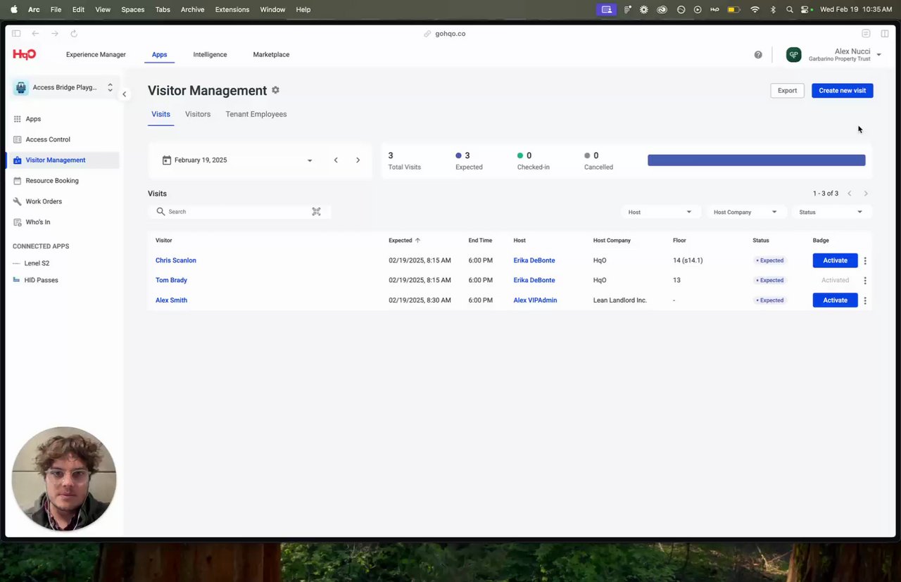This screenshot has height=582, width=901.
Task: Go back in Arc browser
Action: pos(35,33)
